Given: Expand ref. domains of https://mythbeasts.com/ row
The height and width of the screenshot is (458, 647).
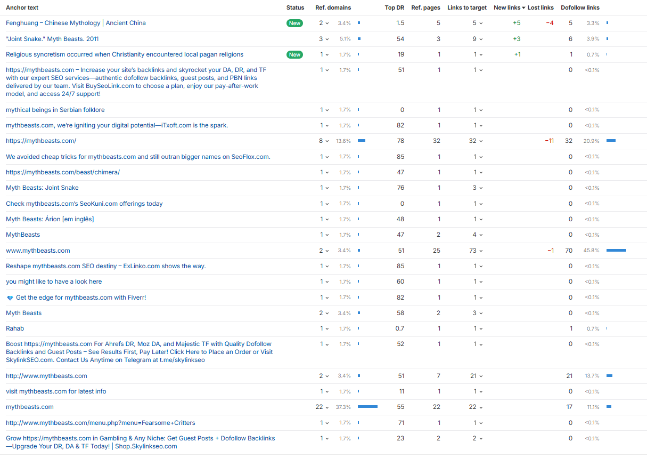Looking at the screenshot, I should pos(323,141).
